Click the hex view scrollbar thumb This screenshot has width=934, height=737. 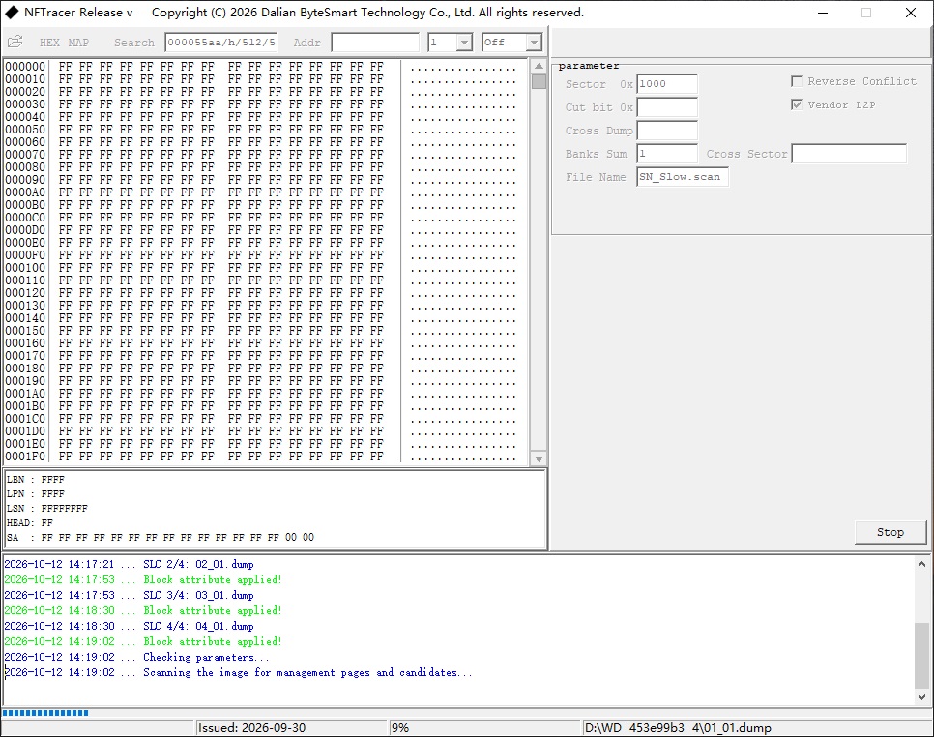(x=539, y=81)
